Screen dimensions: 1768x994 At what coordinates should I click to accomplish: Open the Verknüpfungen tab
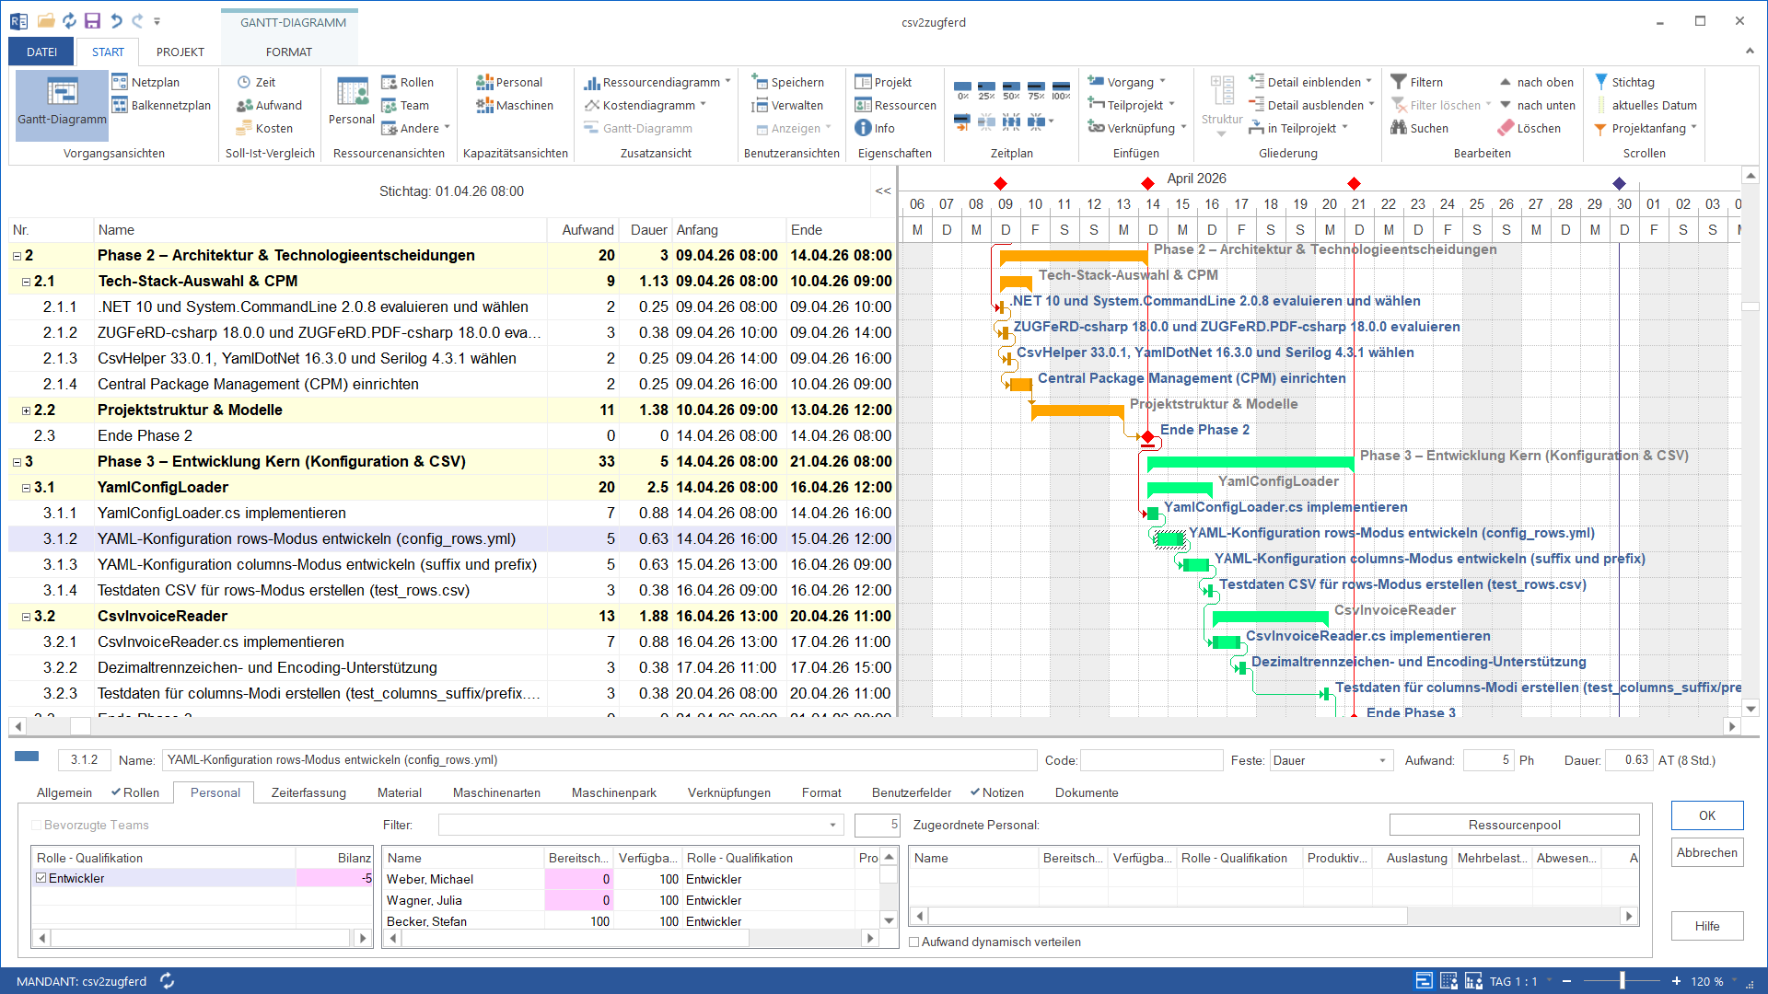point(729,792)
